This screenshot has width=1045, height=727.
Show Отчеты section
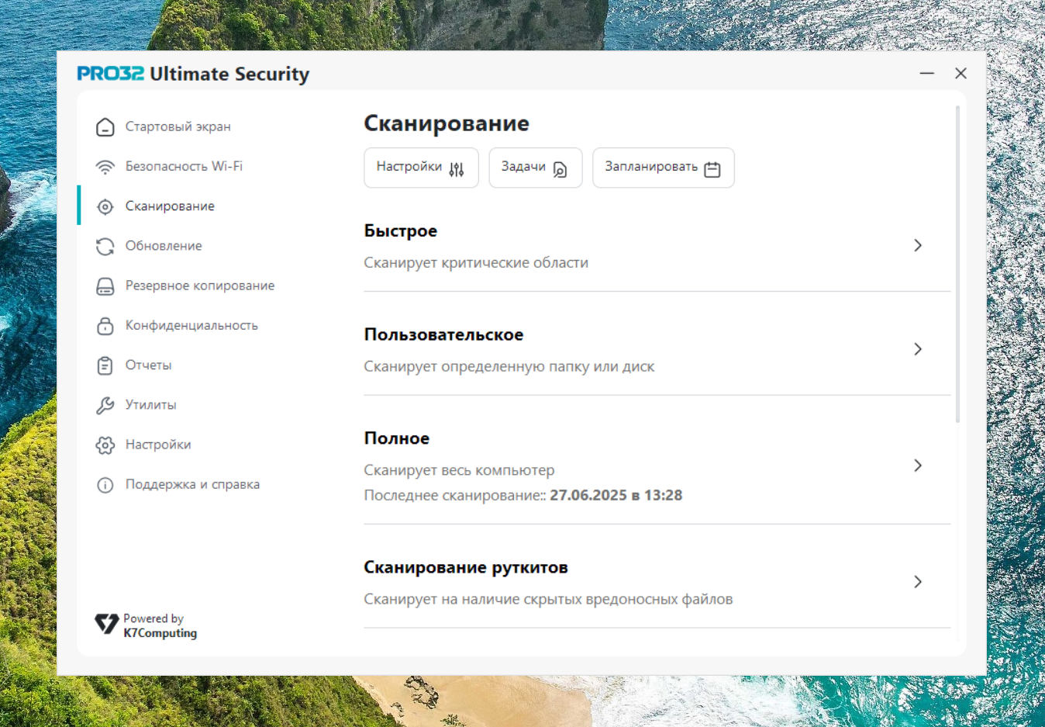pos(148,365)
